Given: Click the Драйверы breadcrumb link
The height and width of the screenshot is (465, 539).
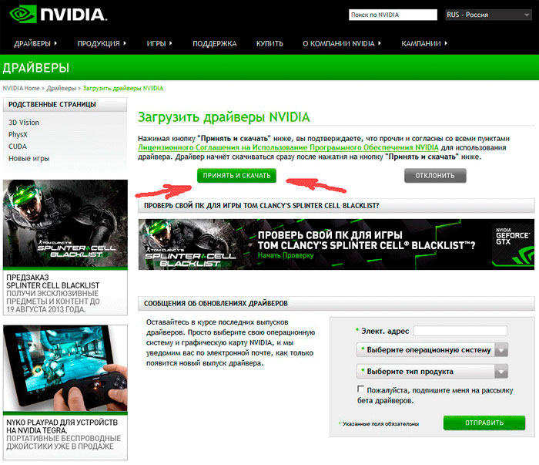Looking at the screenshot, I should pyautogui.click(x=61, y=88).
